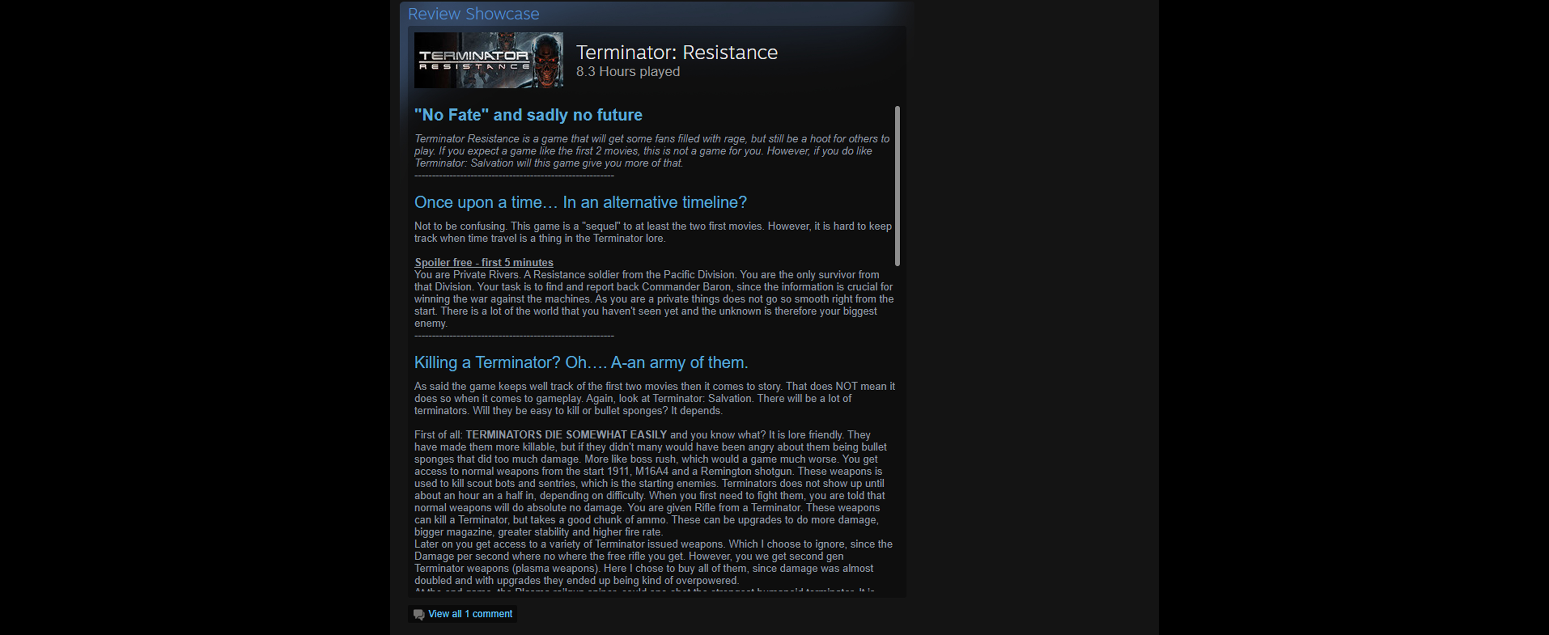Click the paragraph about plasma weapons
This screenshot has width=1549, height=635.
coord(653,562)
